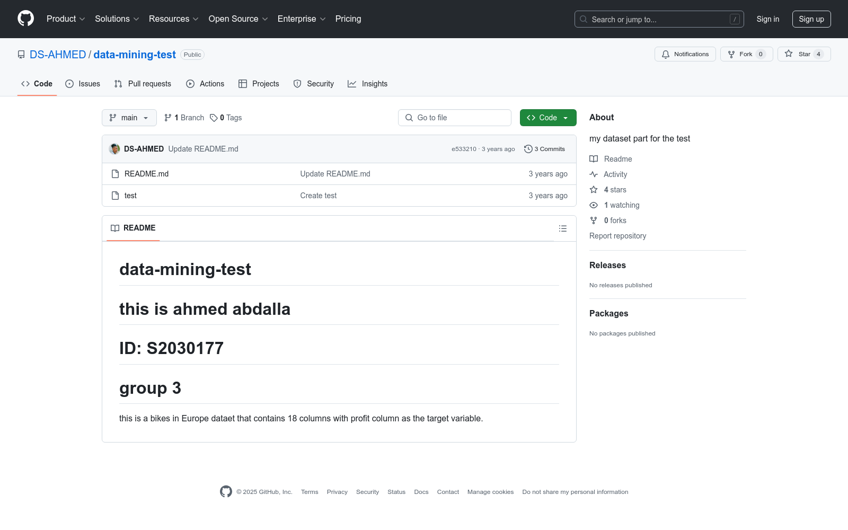The image size is (848, 530).
Task: Click the 0 Tags link
Action: (226, 118)
